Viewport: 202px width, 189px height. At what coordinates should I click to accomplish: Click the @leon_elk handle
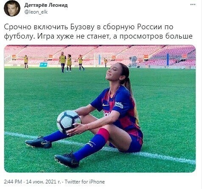pos(36,12)
